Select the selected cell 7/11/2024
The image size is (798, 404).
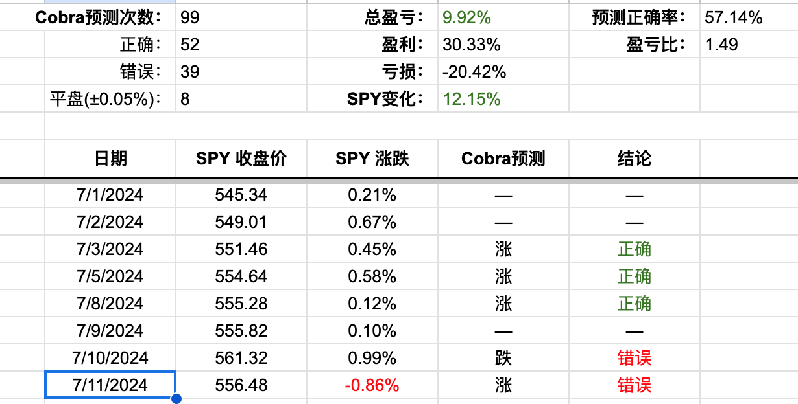[x=110, y=385]
